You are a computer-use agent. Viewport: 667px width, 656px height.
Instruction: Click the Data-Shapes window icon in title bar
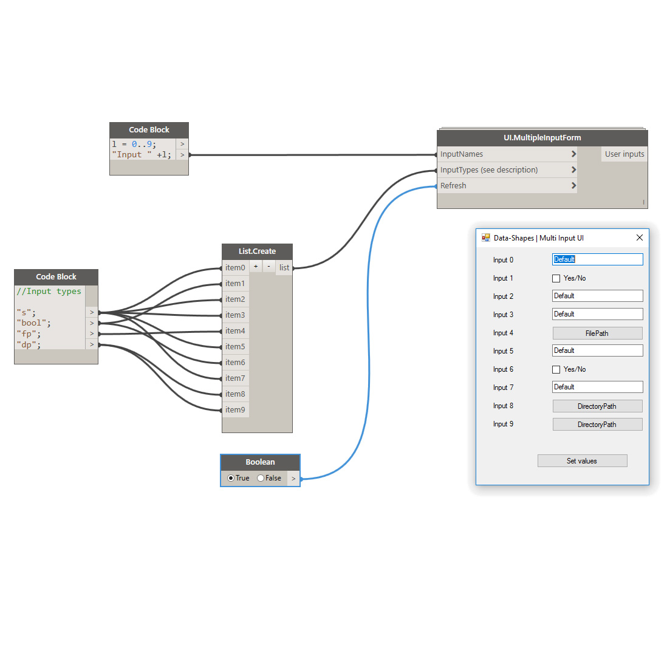(x=486, y=238)
